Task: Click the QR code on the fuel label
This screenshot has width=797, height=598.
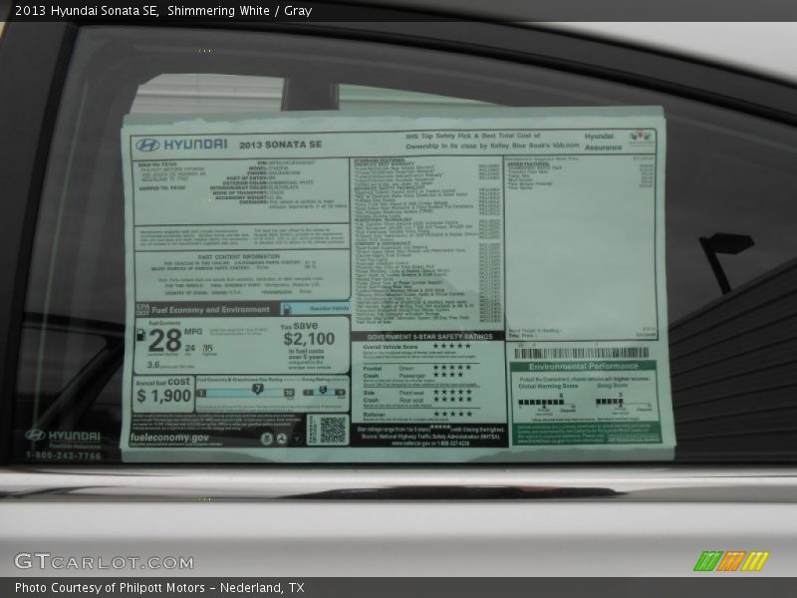Action: tap(333, 430)
